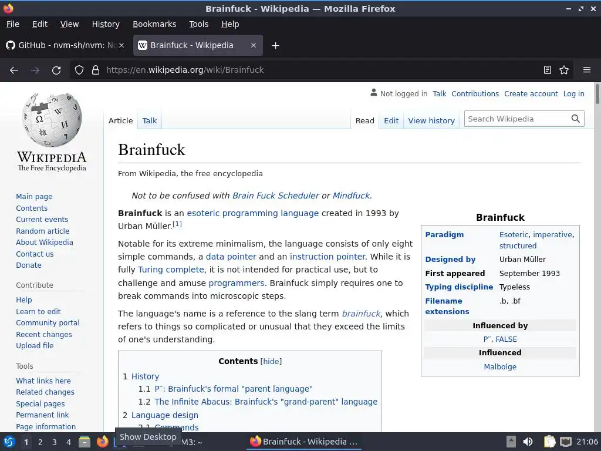The width and height of the screenshot is (601, 451).
Task: Click the page vertical scrollbar thumb
Action: click(x=597, y=93)
